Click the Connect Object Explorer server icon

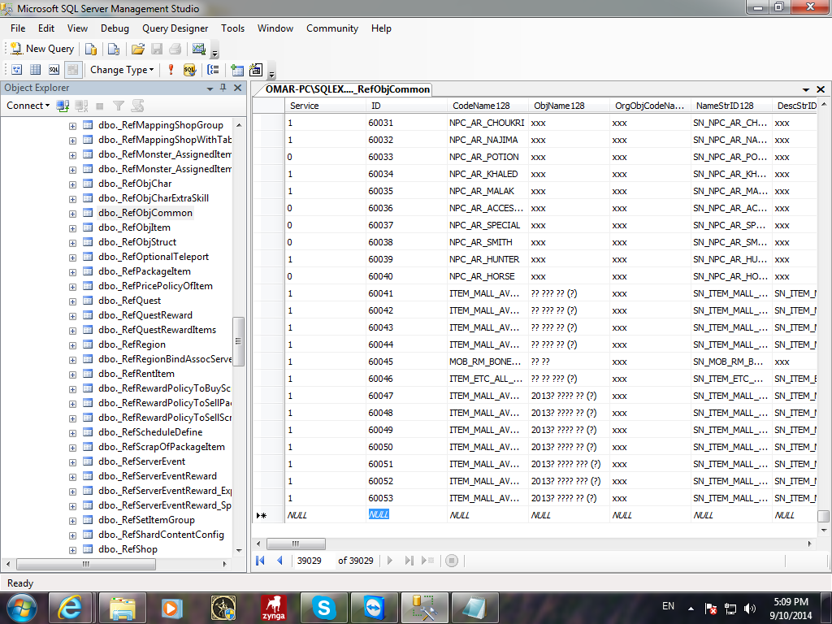(63, 106)
